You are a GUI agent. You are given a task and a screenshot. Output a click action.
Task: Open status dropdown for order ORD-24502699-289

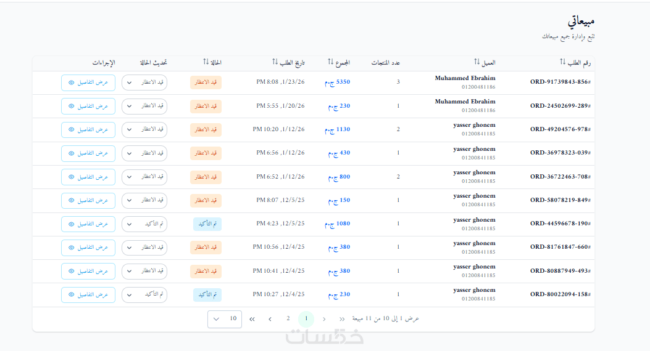click(x=144, y=107)
